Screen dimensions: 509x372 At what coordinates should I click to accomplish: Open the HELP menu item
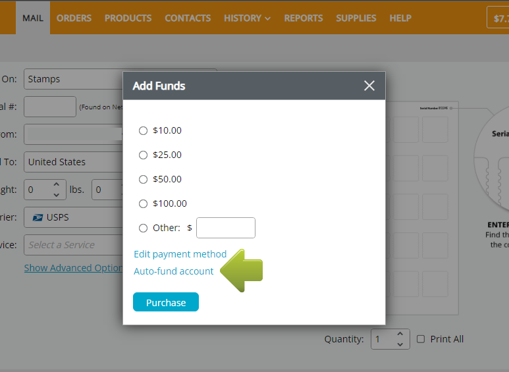pyautogui.click(x=400, y=18)
